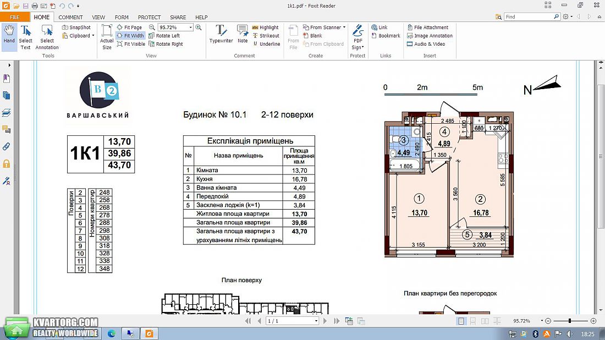Open the From Scanner dropdown arrow
Viewport: 605px width, 340px height.
344,28
